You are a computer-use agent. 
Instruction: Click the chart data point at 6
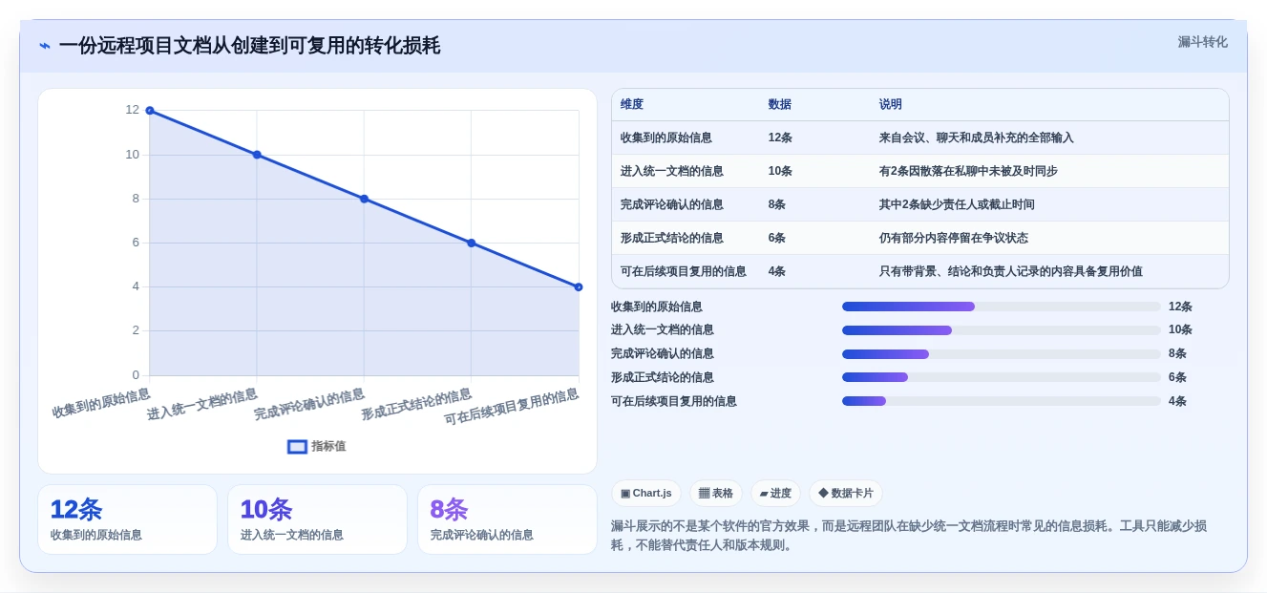471,243
